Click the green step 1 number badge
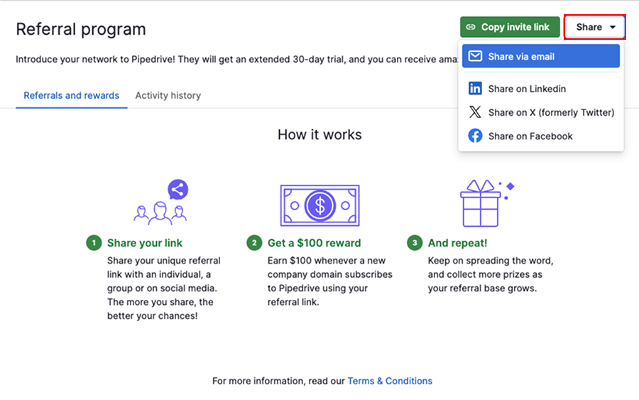 94,243
